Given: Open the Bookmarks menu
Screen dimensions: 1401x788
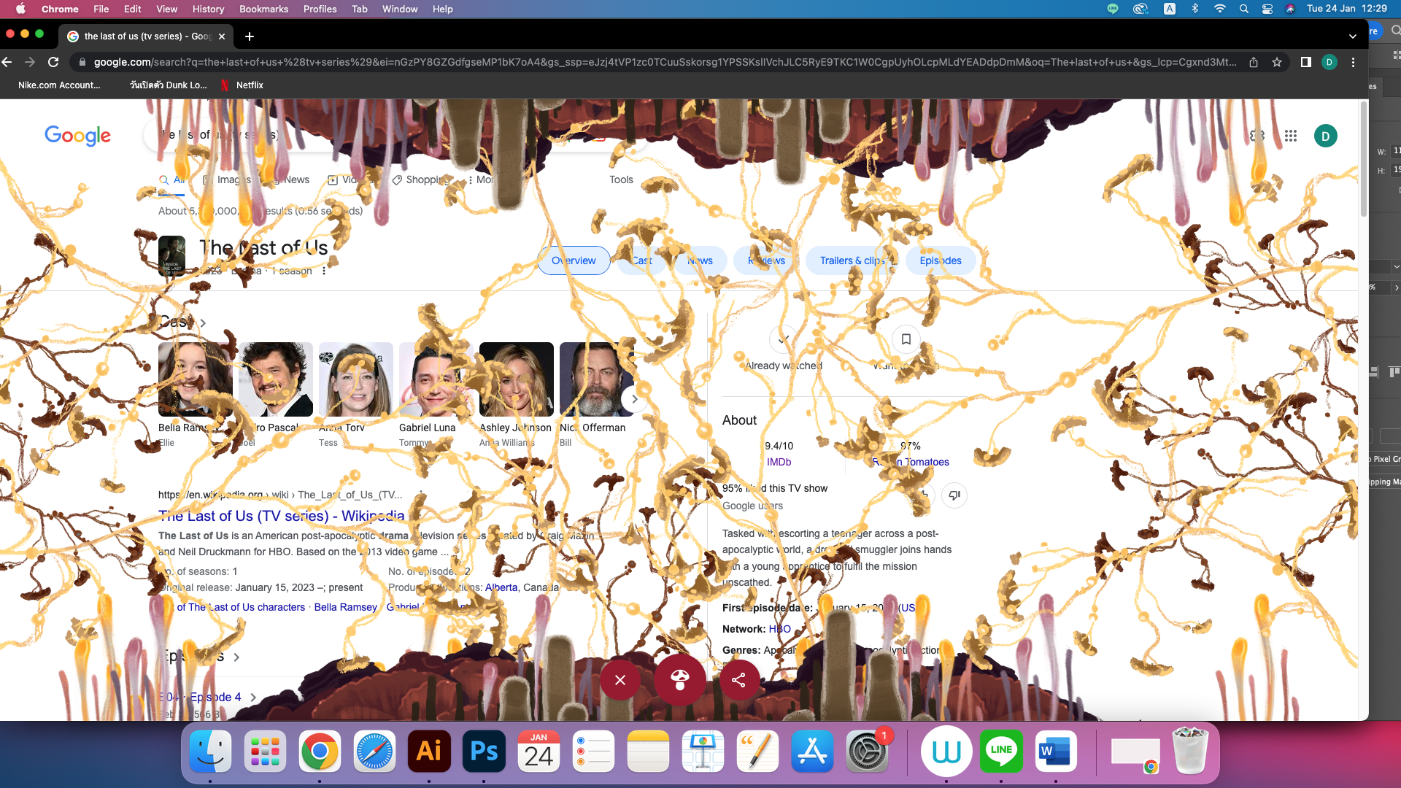Looking at the screenshot, I should pyautogui.click(x=263, y=9).
